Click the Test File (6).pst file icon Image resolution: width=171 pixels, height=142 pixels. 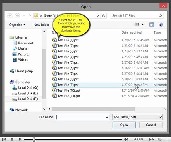click(x=54, y=68)
